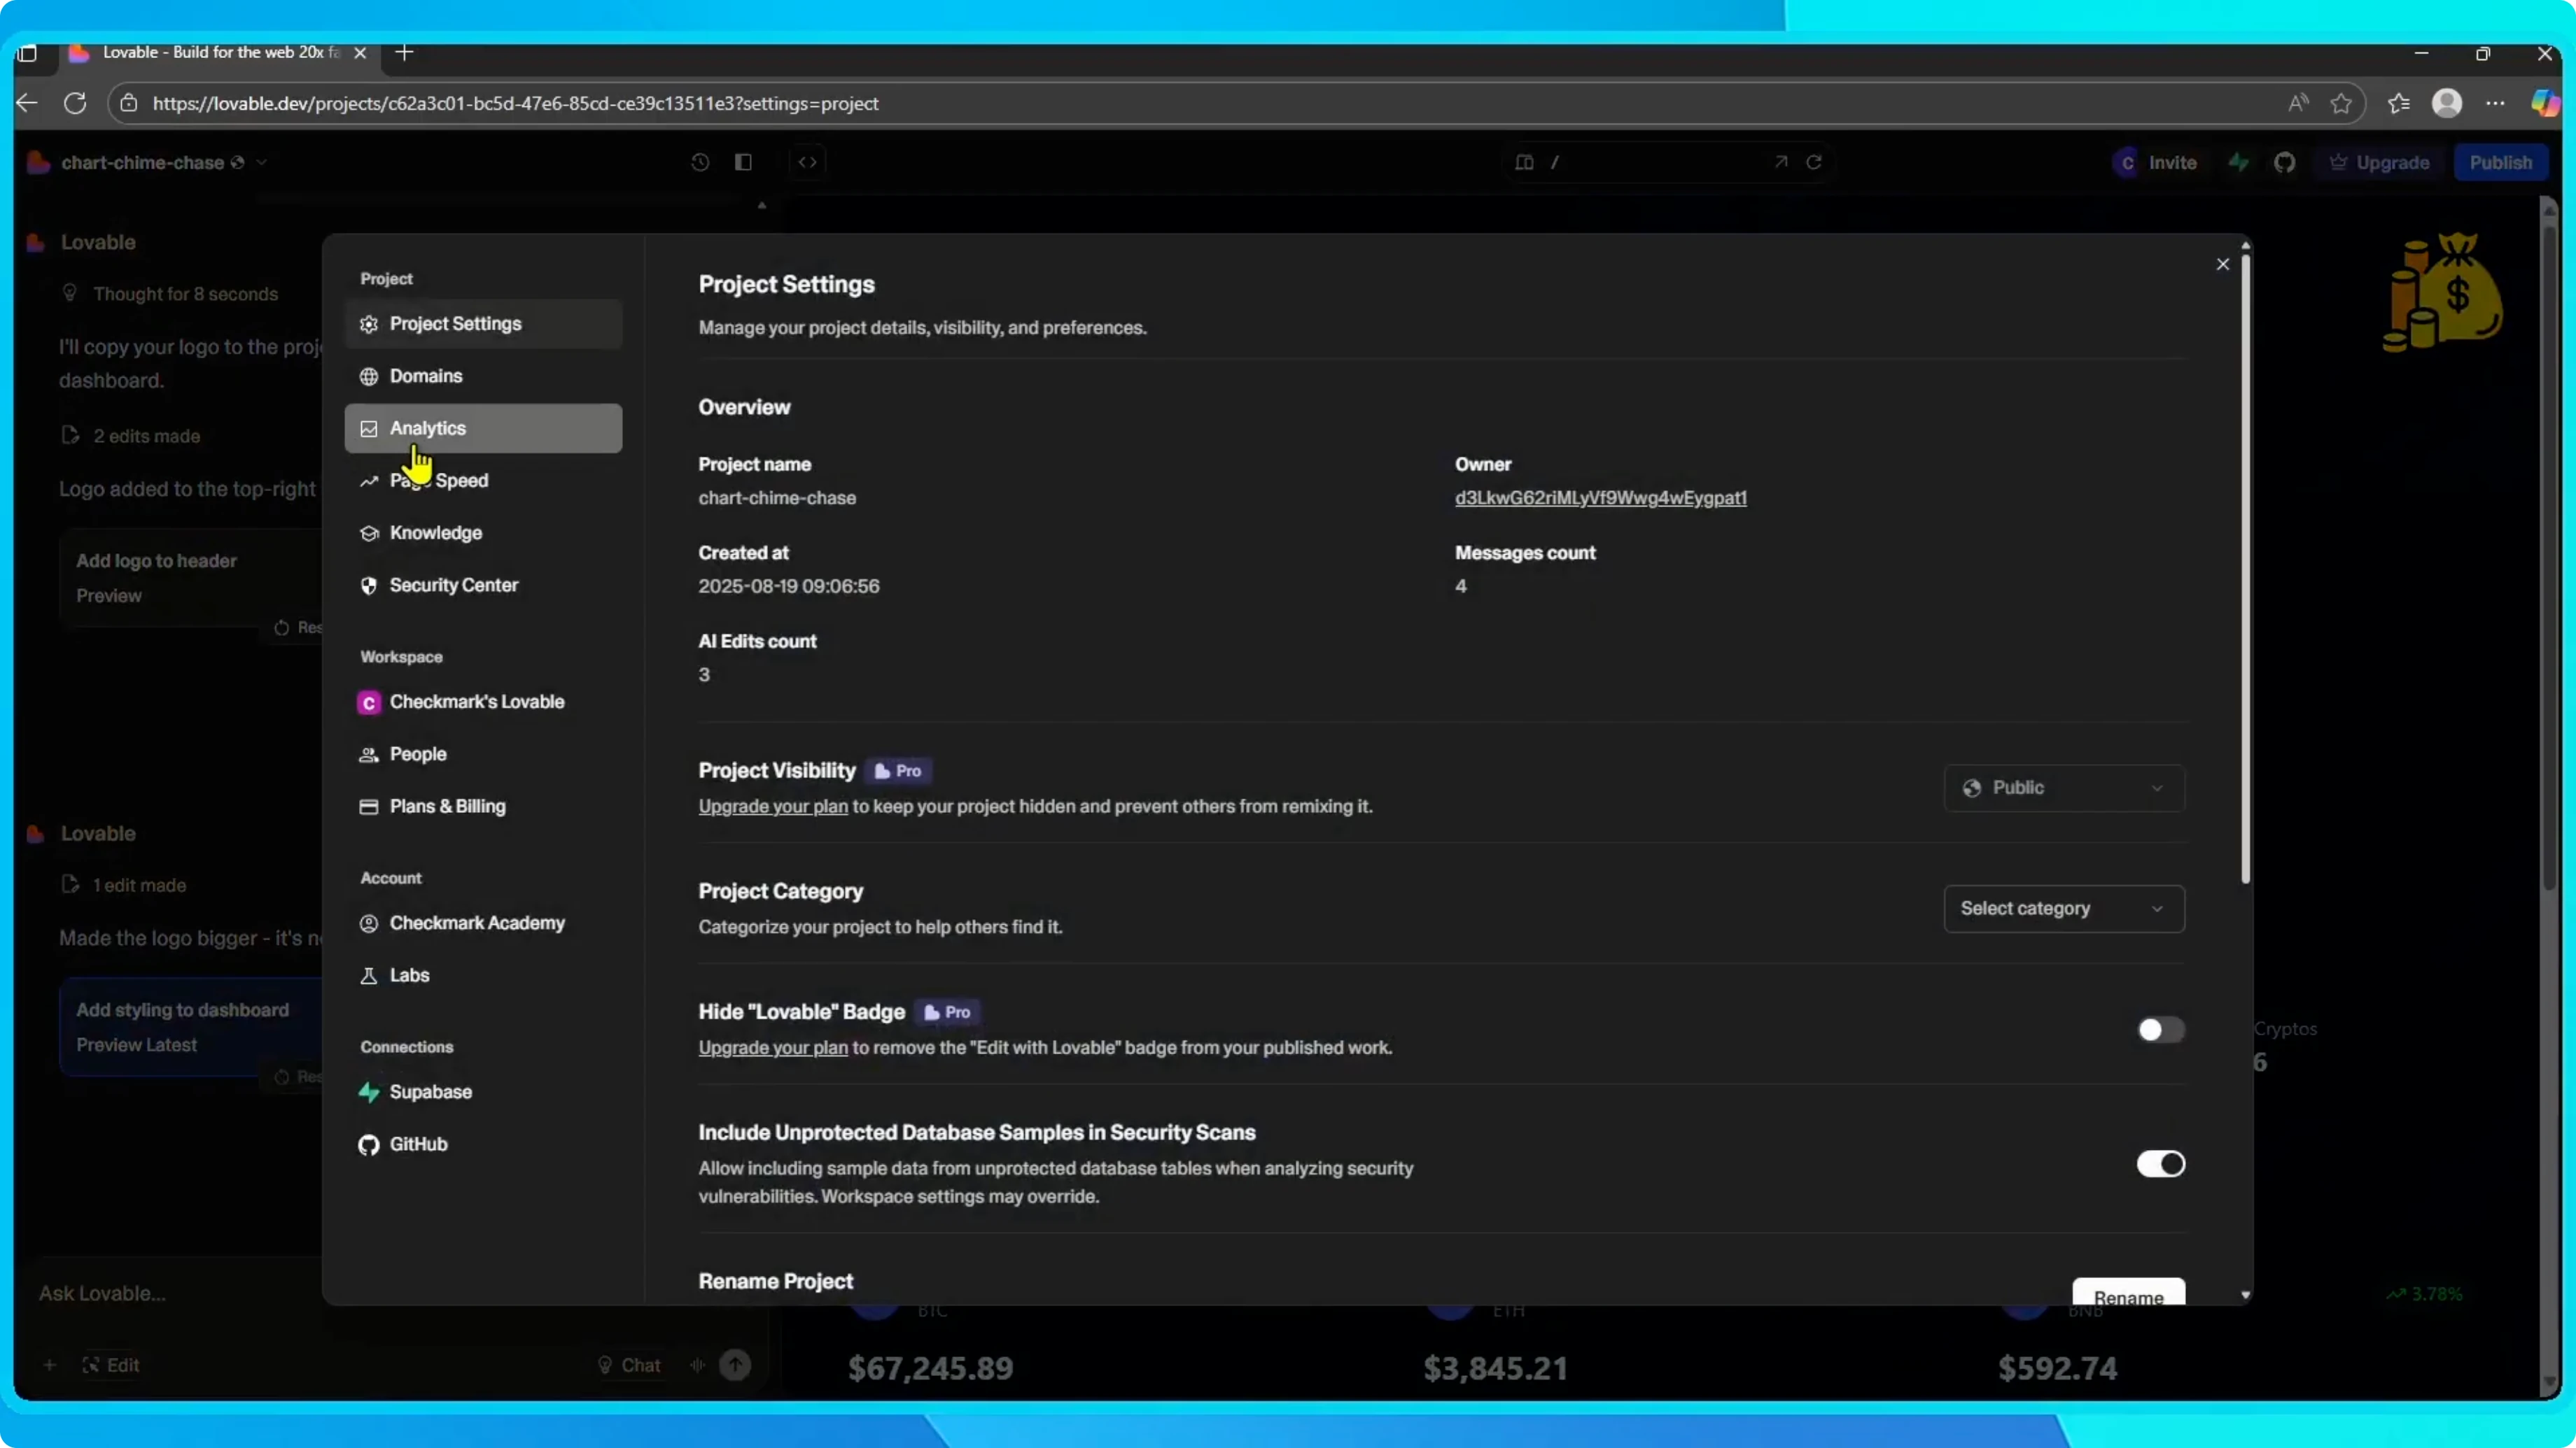Expand chart-chime-chase project menu chevron
2576x1448 pixels.
pyautogui.click(x=261, y=162)
